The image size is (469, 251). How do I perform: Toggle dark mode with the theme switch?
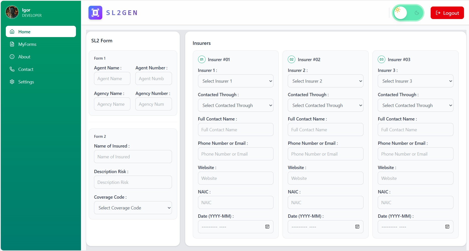point(408,13)
